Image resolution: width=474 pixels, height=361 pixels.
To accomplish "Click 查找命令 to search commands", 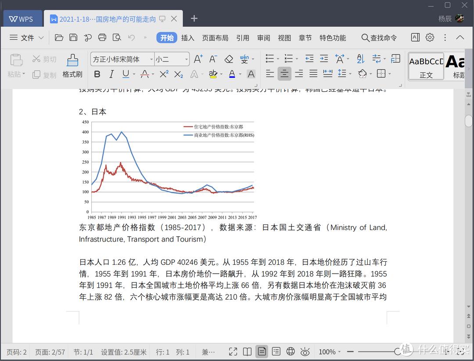I will [380, 38].
